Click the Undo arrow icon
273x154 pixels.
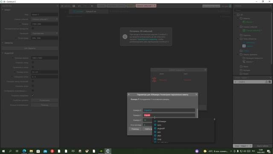[x=80, y=6]
